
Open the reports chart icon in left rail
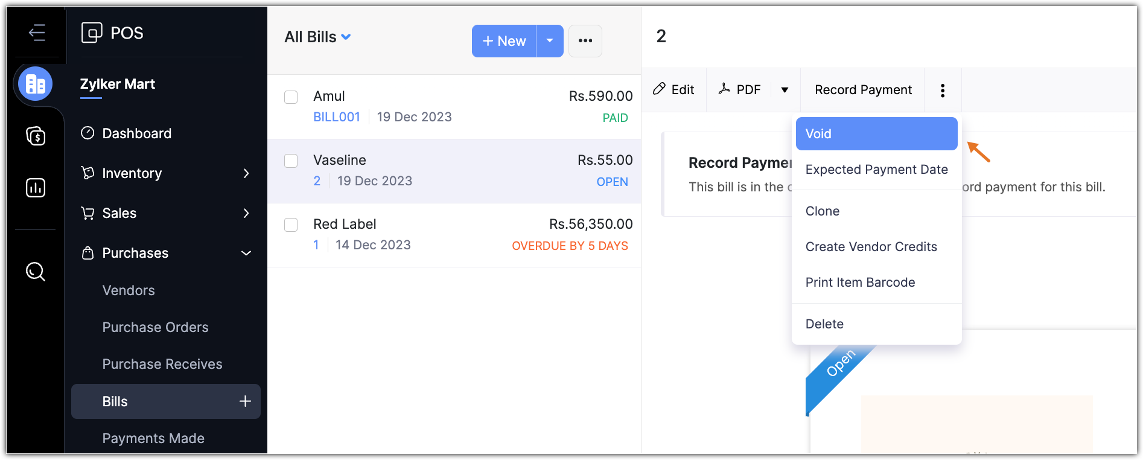point(36,188)
